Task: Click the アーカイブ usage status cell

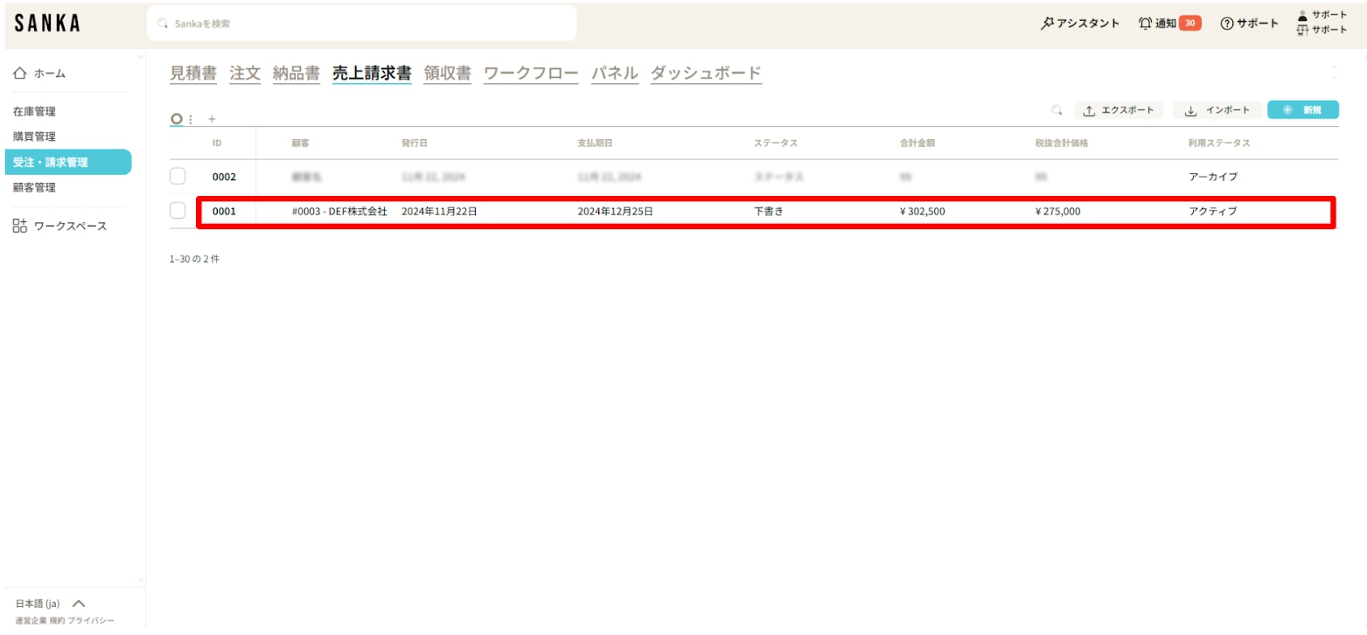Action: coord(1213,177)
